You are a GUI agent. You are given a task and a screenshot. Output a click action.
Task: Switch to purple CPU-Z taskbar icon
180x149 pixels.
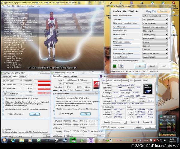91,140
